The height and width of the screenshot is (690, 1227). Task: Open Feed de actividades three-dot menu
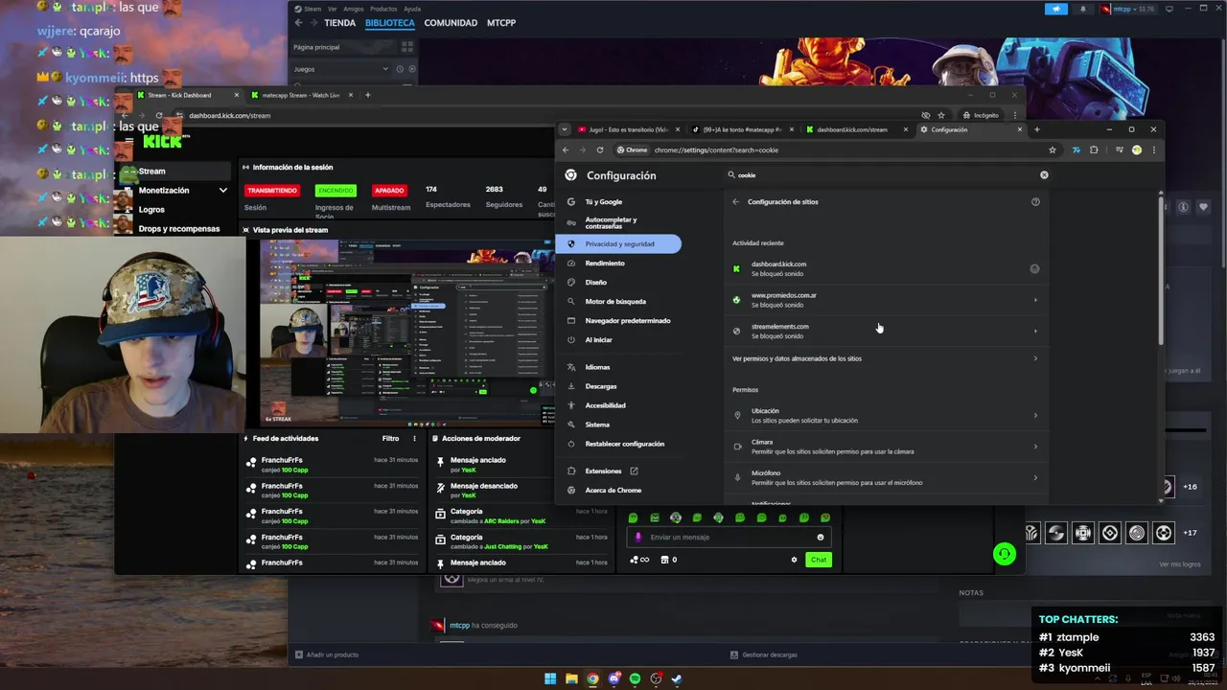point(415,439)
